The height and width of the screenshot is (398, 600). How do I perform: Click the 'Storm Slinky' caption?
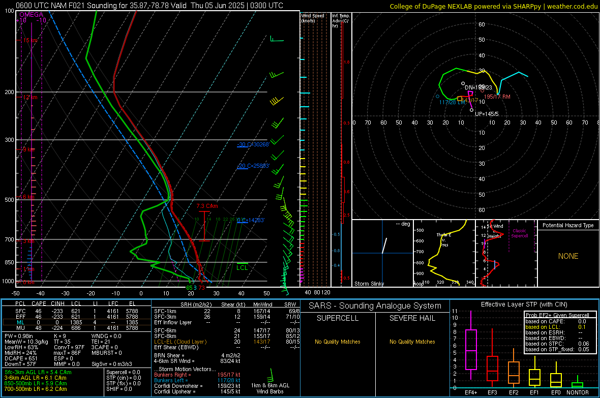pyautogui.click(x=369, y=284)
